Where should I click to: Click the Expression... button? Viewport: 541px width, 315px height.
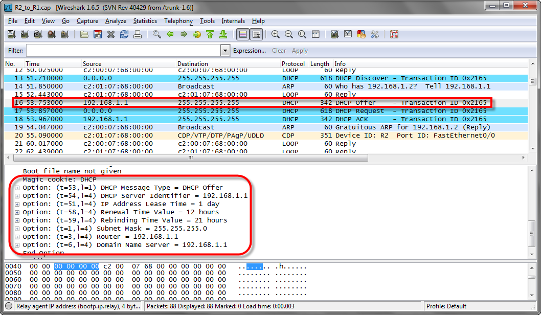click(250, 51)
